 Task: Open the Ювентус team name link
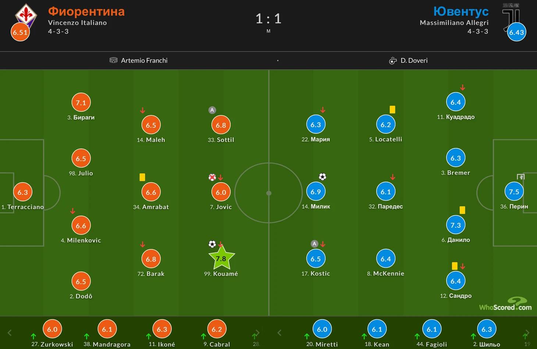(461, 11)
